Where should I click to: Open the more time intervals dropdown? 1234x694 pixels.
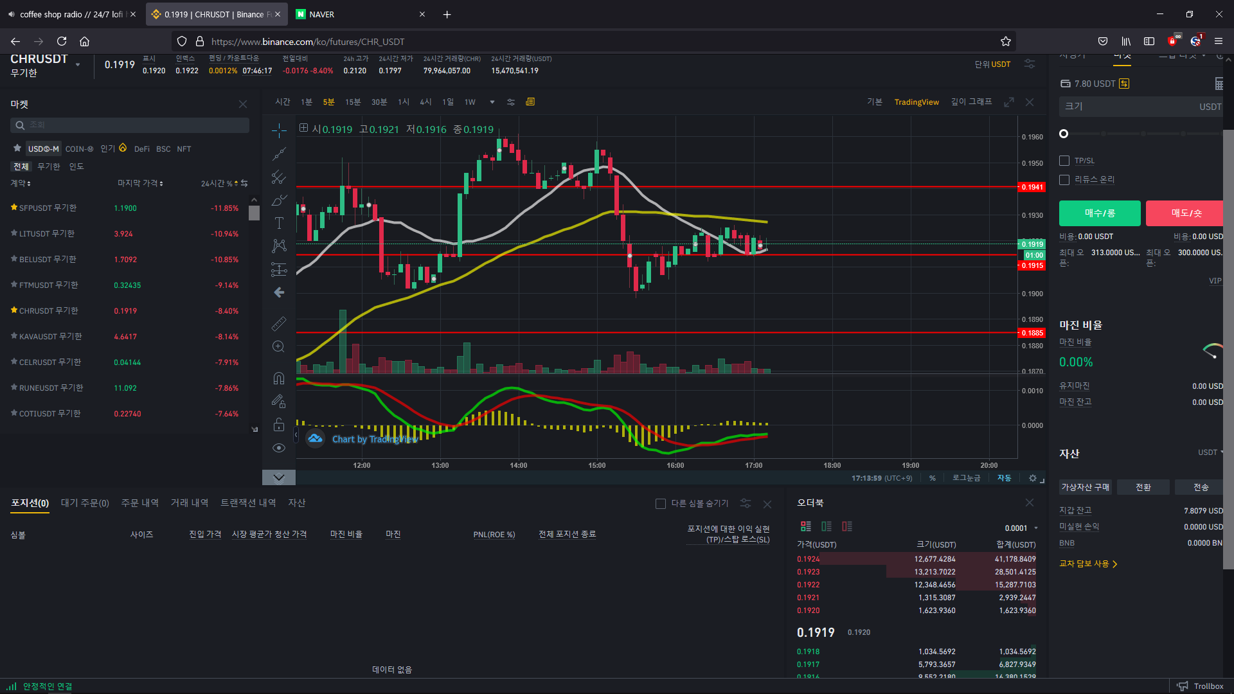492,102
